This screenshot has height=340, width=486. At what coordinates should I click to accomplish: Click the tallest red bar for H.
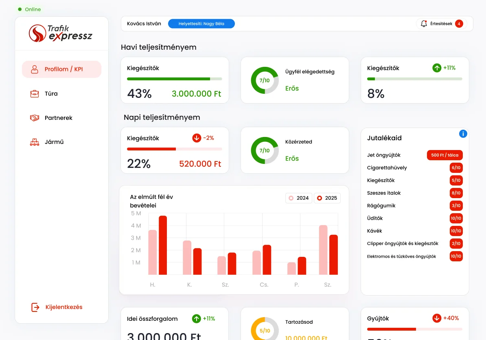[163, 245]
